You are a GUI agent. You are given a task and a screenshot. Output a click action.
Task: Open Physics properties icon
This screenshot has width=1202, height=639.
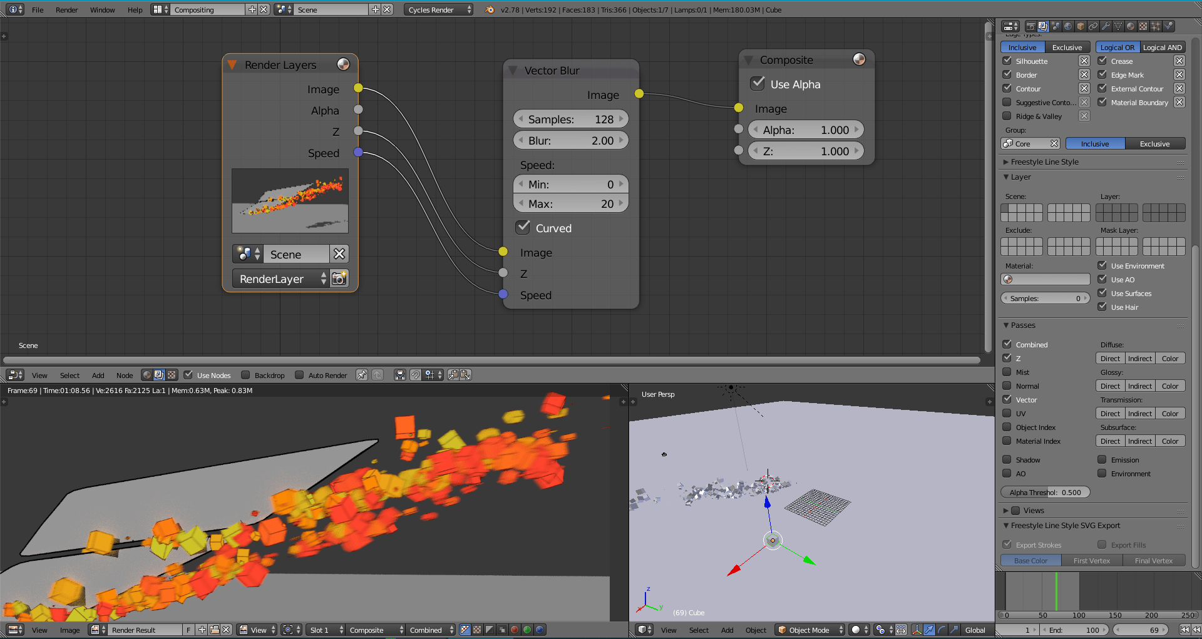pos(1168,26)
